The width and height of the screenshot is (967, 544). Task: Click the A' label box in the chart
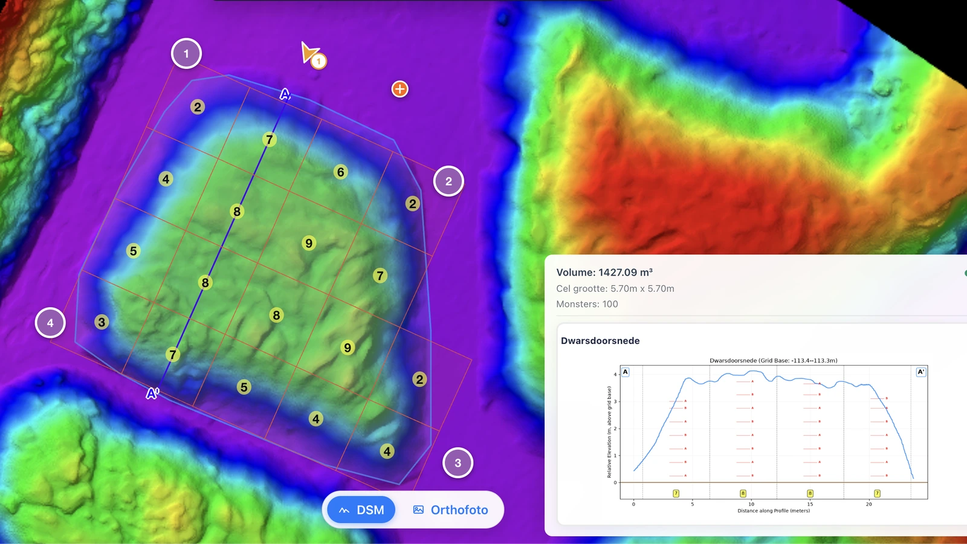pos(921,372)
